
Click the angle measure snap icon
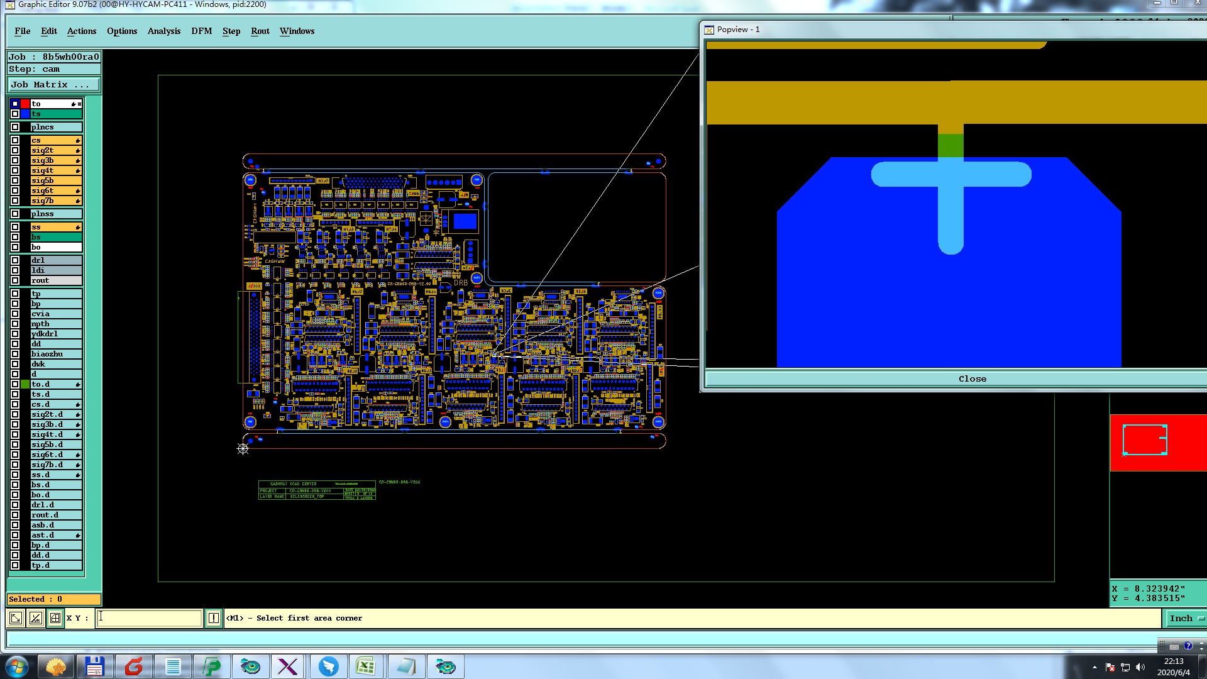(36, 618)
